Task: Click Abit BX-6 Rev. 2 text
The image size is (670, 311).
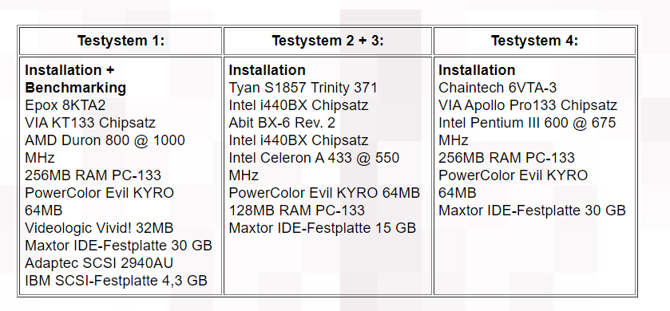Action: [282, 123]
